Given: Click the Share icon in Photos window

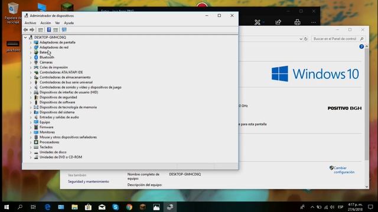Looking at the screenshot, I should click(x=278, y=22).
